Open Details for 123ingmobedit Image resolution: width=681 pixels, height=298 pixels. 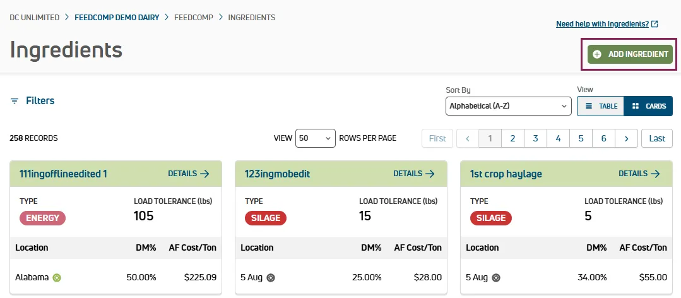414,174
